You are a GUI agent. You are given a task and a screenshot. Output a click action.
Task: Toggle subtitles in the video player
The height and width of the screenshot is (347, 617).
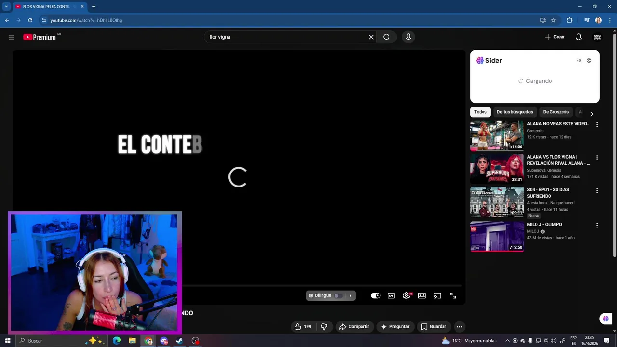(391, 295)
